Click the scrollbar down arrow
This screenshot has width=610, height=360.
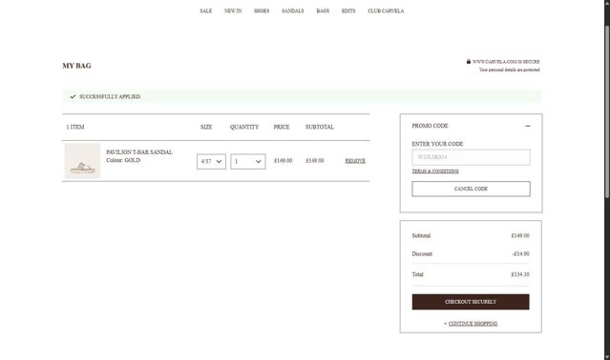tap(607, 356)
